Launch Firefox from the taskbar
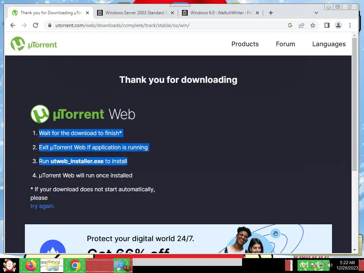Image resolution: width=364 pixels, height=273 pixels. pyautogui.click(x=31, y=265)
